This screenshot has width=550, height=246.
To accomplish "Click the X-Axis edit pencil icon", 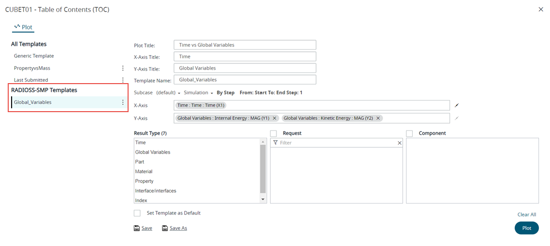I will pos(456,105).
